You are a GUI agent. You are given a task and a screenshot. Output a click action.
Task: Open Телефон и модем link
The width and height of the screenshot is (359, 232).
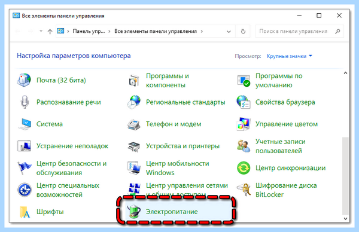tap(174, 124)
